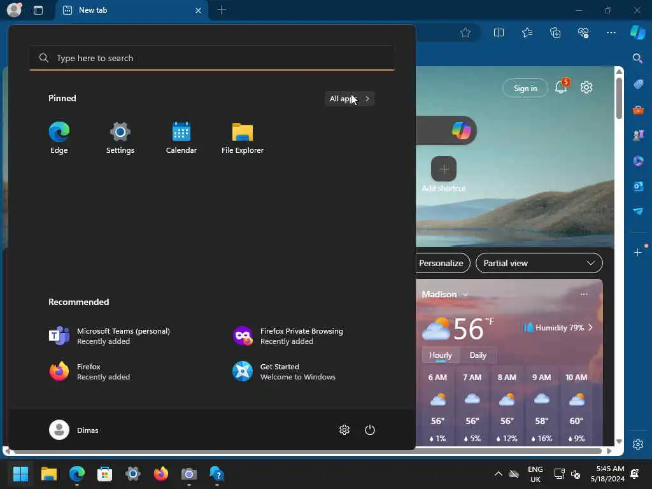Click the page horizontal scrollbar
652x489 pixels.
pos(308,451)
